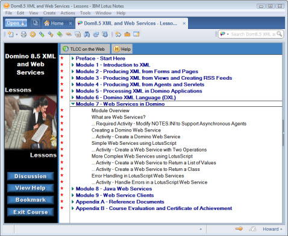Close the Dom8.5 XML and Web Services tab
Image resolution: width=288 pixels, height=236 pixels.
(184, 24)
